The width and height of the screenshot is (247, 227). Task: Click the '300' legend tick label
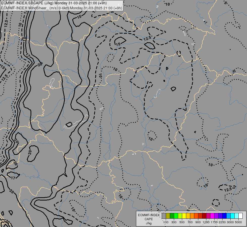174,222
